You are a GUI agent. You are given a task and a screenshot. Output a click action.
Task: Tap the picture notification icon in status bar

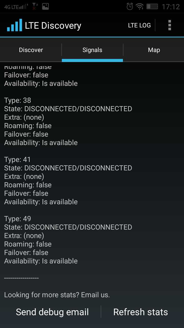45,7
